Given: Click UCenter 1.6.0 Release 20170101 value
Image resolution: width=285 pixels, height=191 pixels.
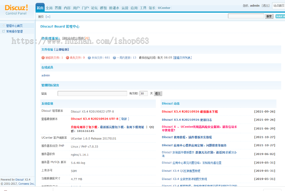Looking at the screenshot, I should [93, 139].
